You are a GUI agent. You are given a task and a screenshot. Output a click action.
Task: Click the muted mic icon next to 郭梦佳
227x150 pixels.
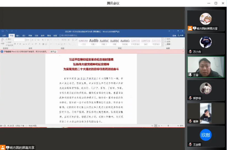(190, 98)
